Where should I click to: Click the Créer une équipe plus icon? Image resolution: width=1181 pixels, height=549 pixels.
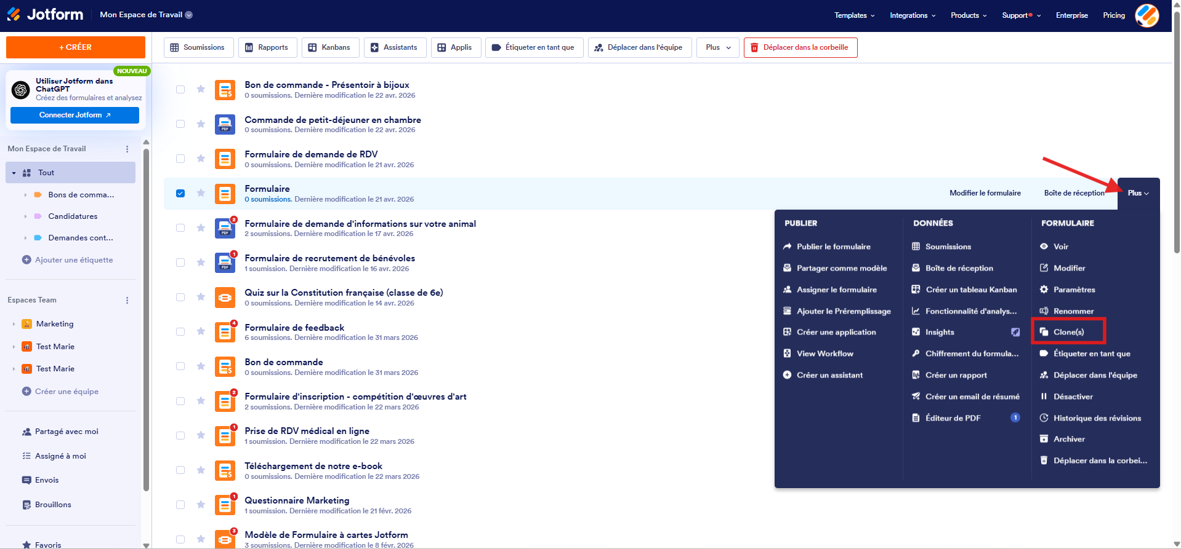tap(26, 392)
